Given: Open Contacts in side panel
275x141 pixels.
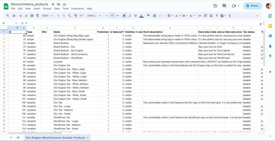Looking at the screenshot, I should point(270,46).
